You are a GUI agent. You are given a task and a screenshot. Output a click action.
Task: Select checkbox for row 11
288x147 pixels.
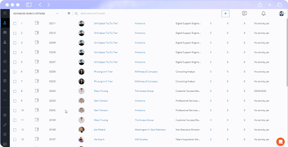point(15,120)
